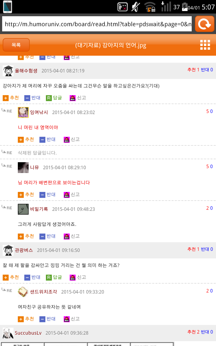This screenshot has width=216, height=346.
Task: Tap 반대 under 올해수험생's comment
Action: (x=32, y=98)
